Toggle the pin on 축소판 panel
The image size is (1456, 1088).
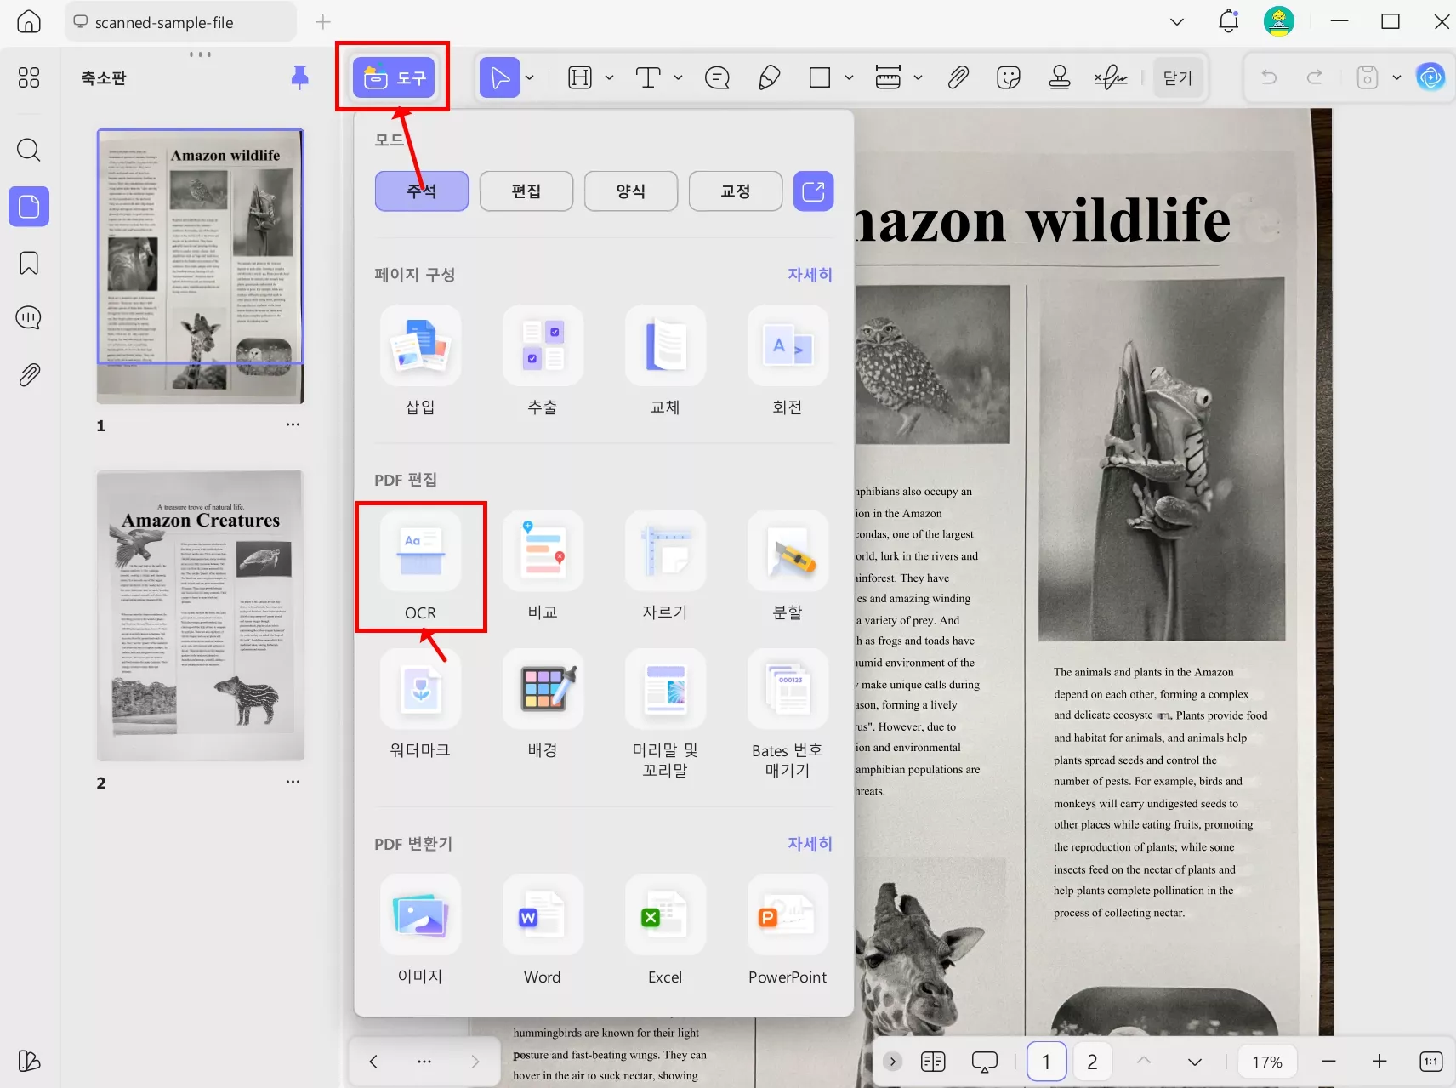[x=299, y=77]
